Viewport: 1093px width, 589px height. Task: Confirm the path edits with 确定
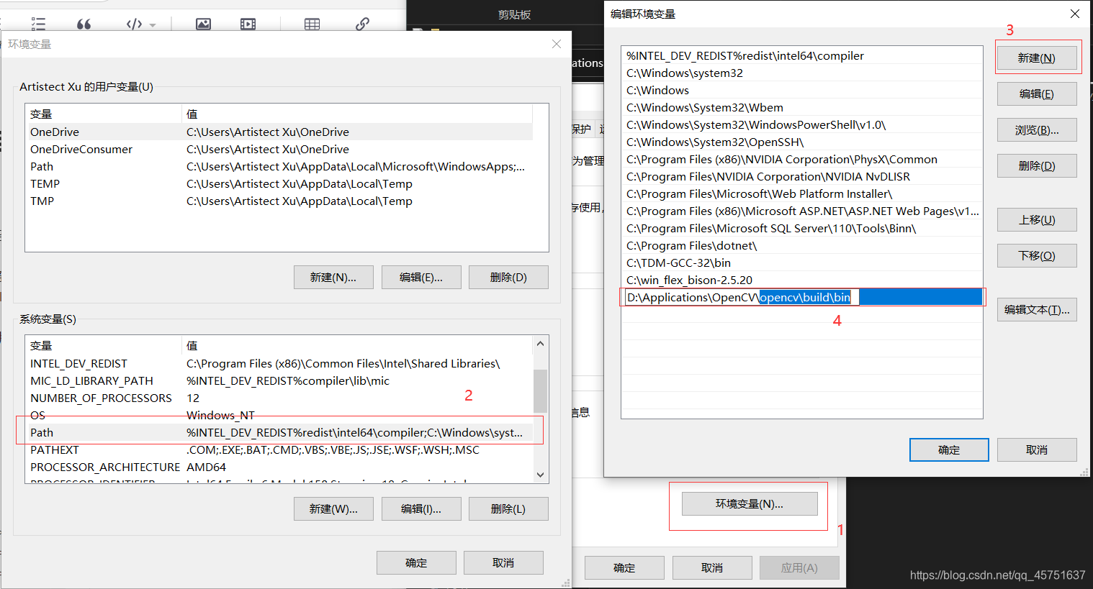point(948,449)
